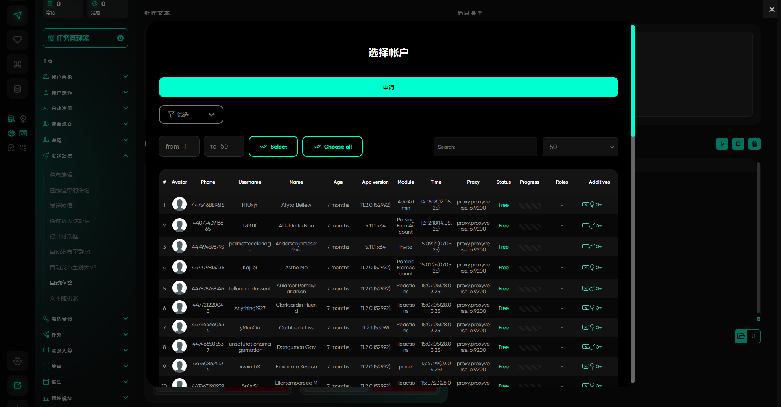Expand the 帐户面板 menu section
781x407 pixels.
click(85, 77)
